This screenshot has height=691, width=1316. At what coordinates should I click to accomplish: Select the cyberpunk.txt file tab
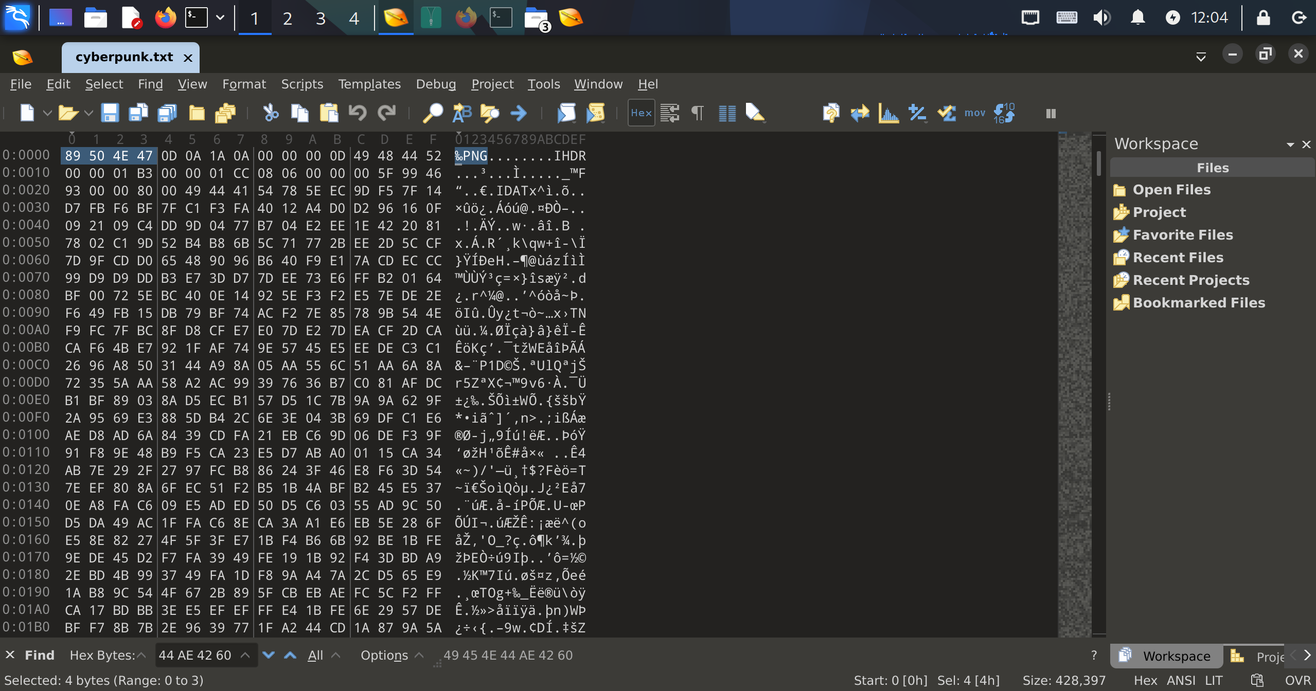click(124, 57)
